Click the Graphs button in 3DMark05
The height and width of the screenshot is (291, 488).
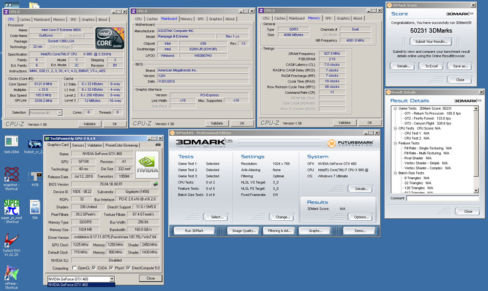316,230
